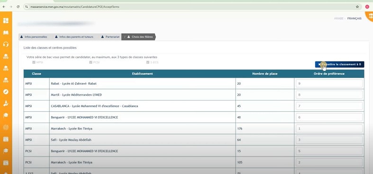This screenshot has width=373, height=174.
Task: Click the 45 places value
Action: click(x=239, y=106)
